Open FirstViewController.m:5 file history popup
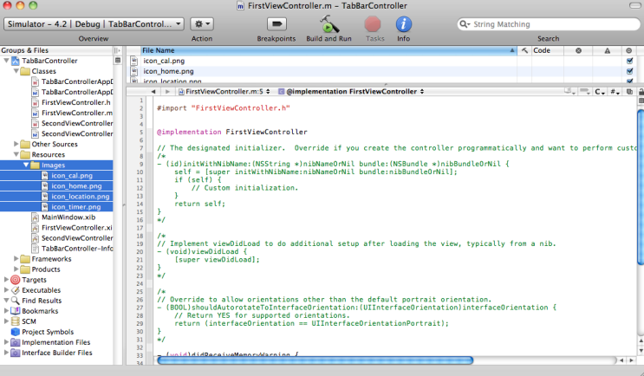This screenshot has width=644, height=376. [224, 92]
